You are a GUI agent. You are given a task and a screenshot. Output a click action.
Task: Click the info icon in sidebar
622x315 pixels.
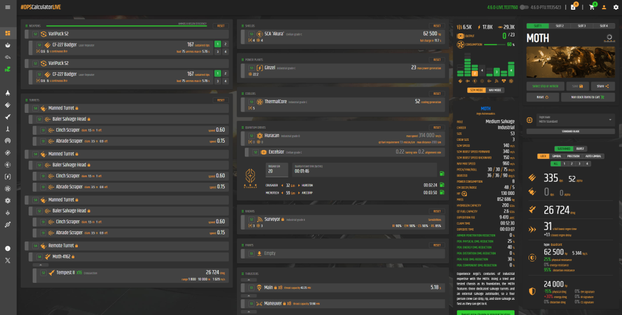7,248
